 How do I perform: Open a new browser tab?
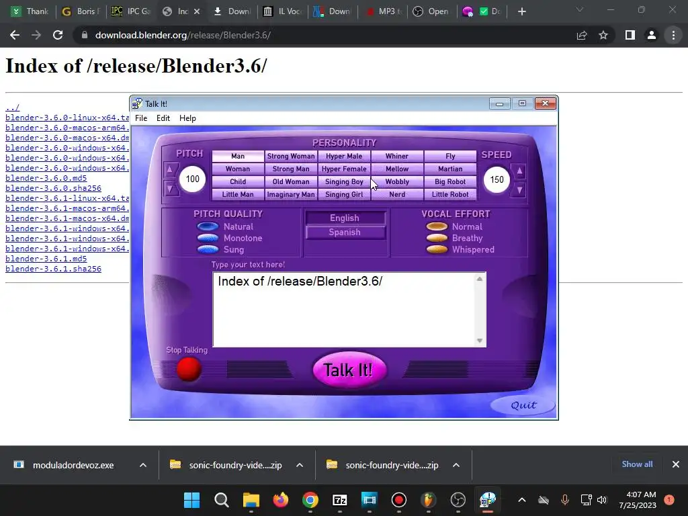[521, 11]
